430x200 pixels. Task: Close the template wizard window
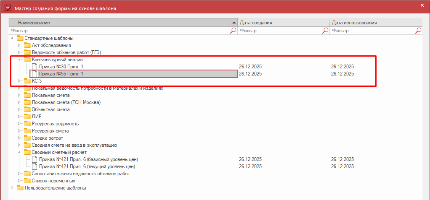[422, 5]
